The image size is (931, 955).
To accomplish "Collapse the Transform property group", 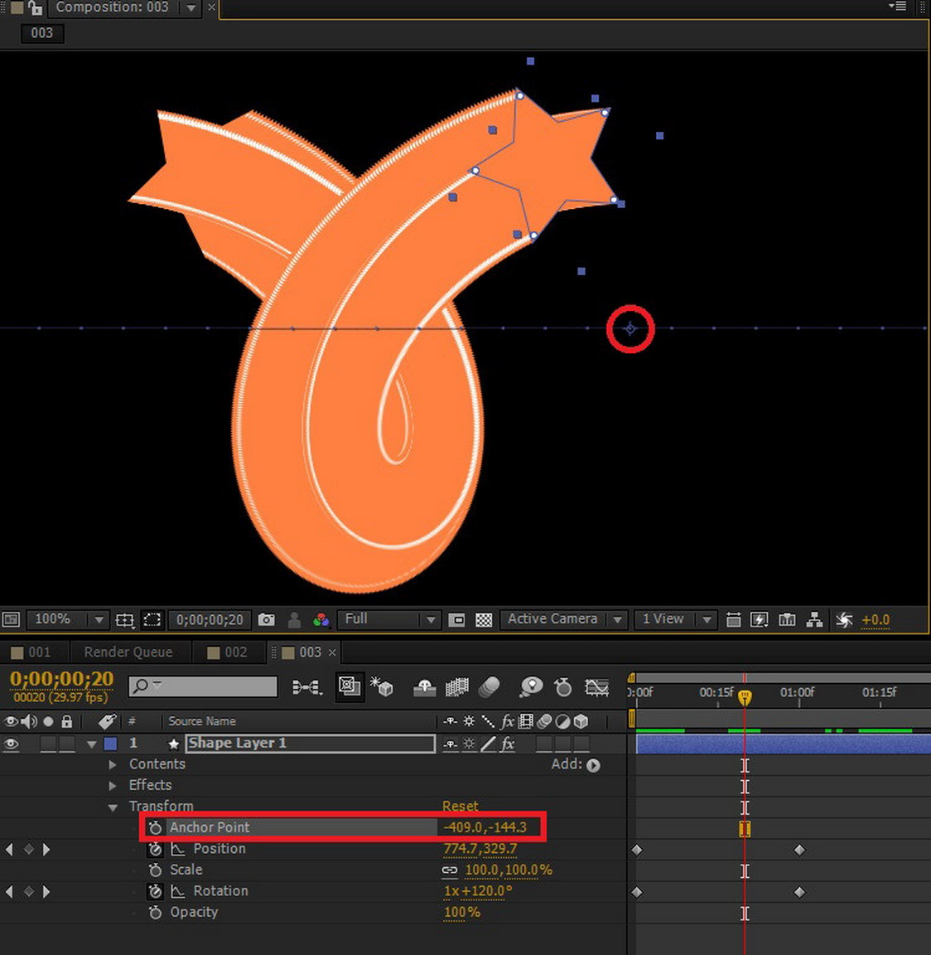I will [113, 807].
